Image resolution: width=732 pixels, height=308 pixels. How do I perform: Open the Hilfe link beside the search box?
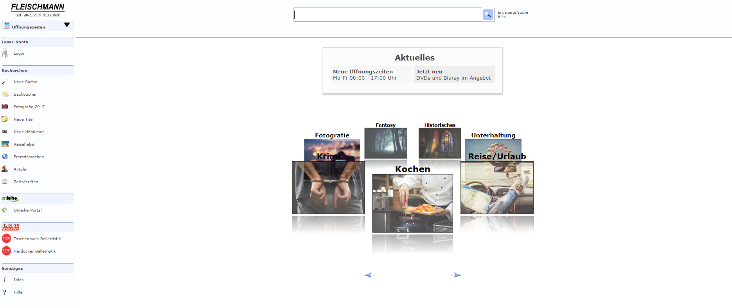pyautogui.click(x=502, y=17)
